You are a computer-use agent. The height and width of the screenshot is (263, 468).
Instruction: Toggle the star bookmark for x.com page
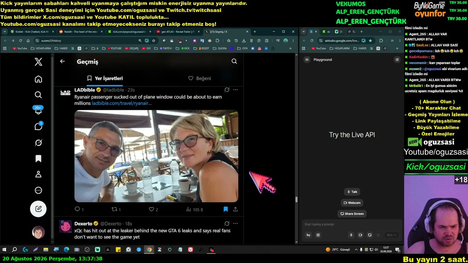(x=154, y=41)
